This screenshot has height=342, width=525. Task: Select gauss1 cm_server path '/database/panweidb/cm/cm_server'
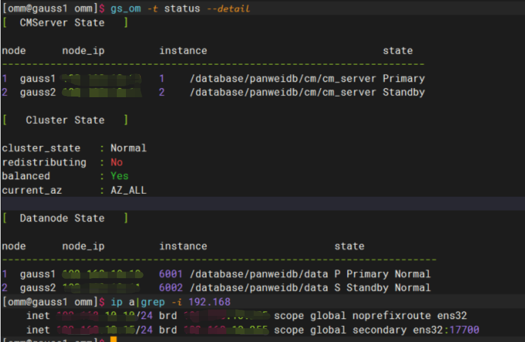tap(283, 78)
